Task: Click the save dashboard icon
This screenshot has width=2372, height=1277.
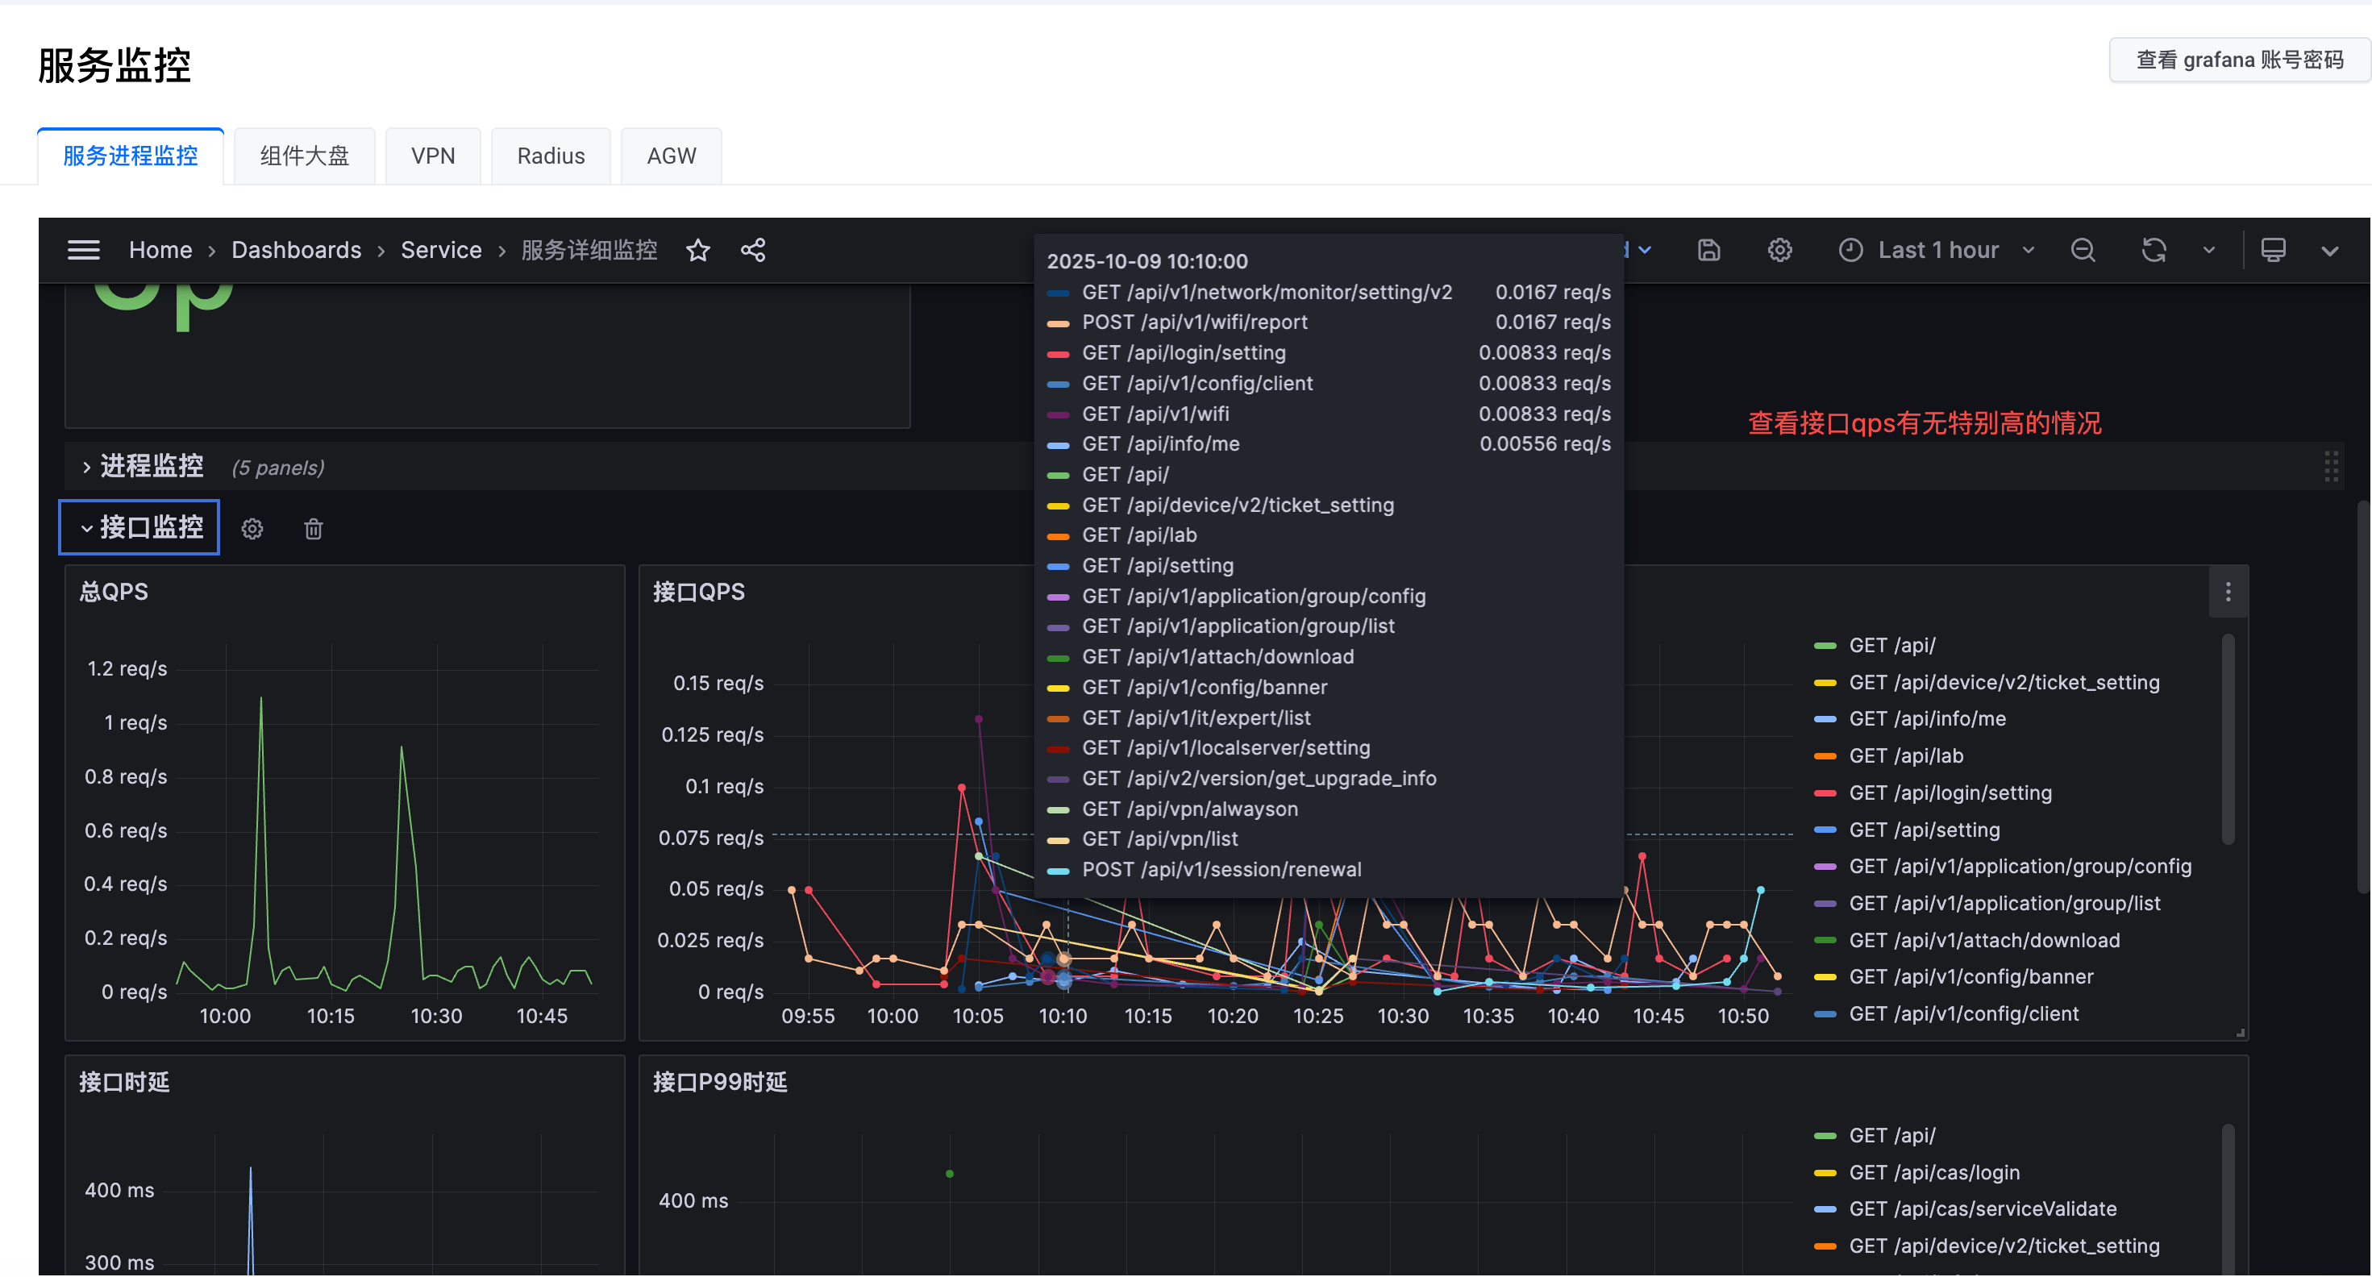Action: (x=1709, y=249)
